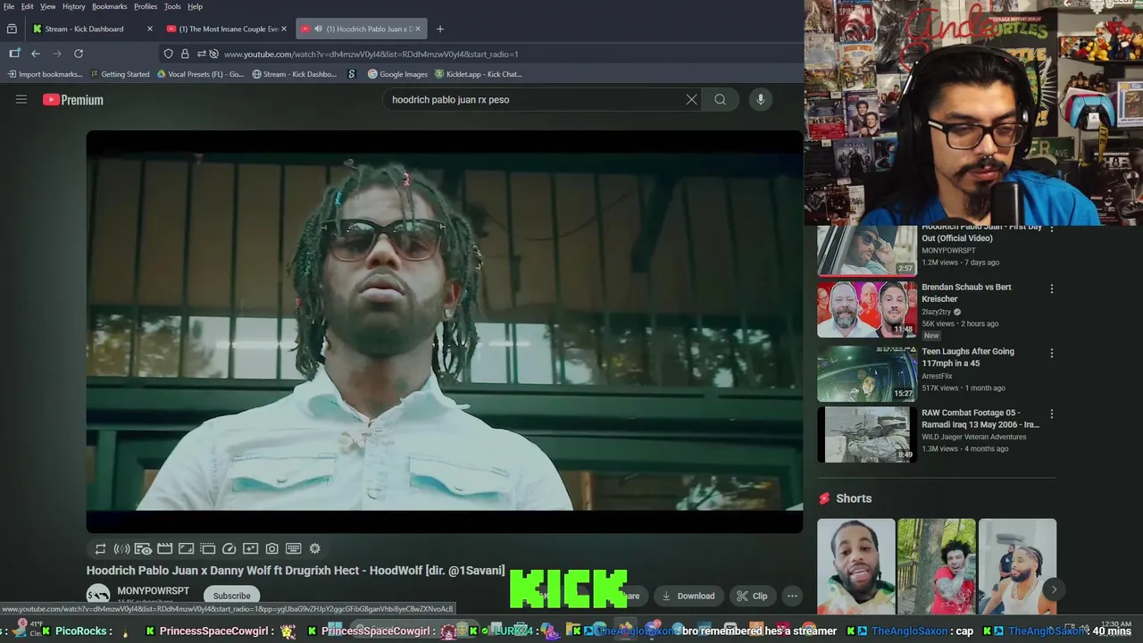1143x643 pixels.
Task: Click the resize video player icon
Action: pyautogui.click(x=186, y=548)
